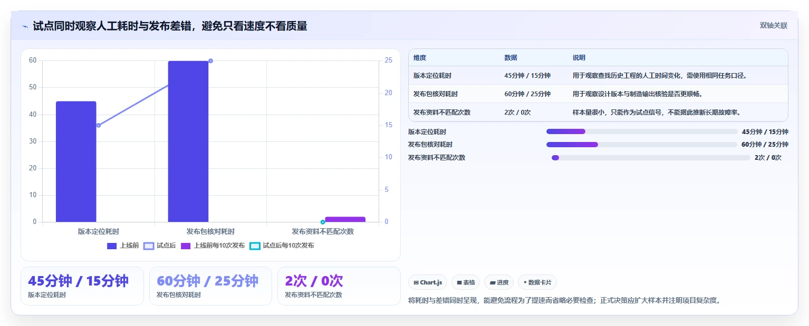Click the 维度 table column header
Screen dimensions: 809x326
point(420,58)
